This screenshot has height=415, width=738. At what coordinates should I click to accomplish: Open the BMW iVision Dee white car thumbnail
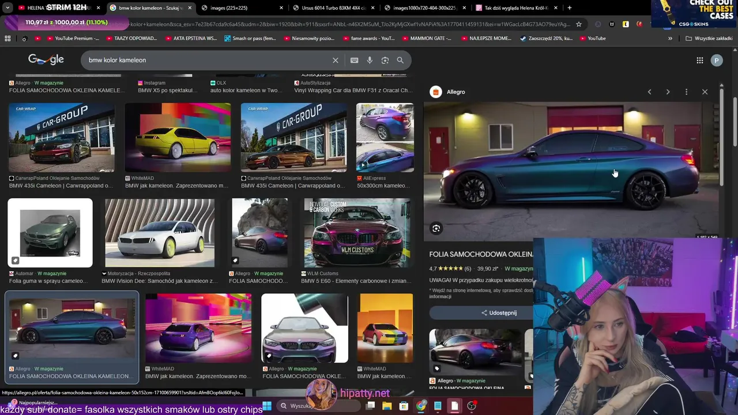[160, 233]
